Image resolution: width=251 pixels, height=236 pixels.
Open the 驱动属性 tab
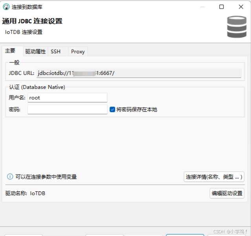[x=35, y=51]
